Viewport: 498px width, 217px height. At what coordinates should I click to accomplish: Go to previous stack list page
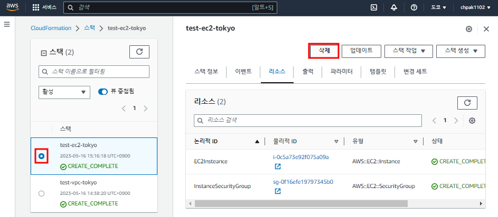pyautogui.click(x=124, y=108)
